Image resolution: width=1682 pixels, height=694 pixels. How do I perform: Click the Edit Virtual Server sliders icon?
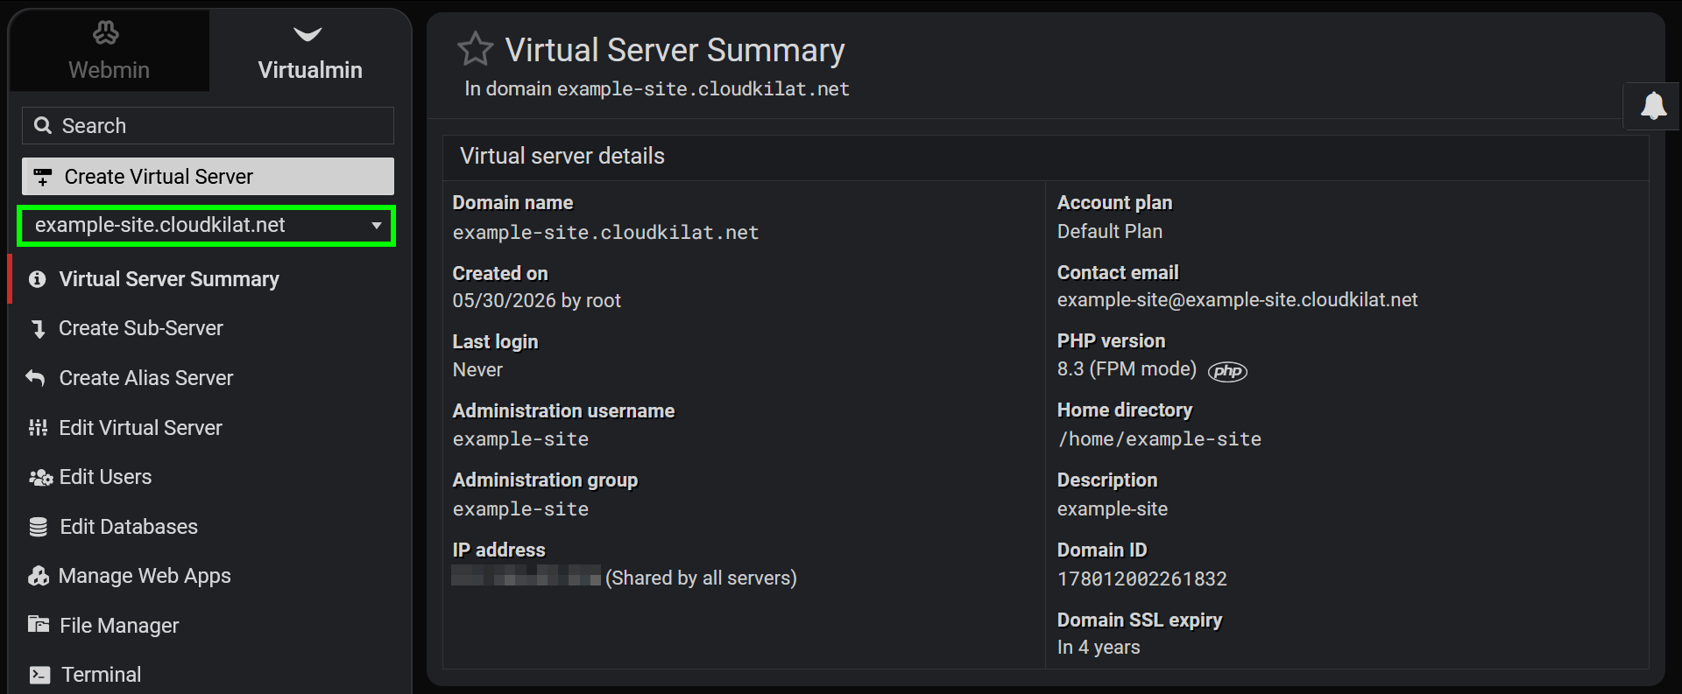38,428
